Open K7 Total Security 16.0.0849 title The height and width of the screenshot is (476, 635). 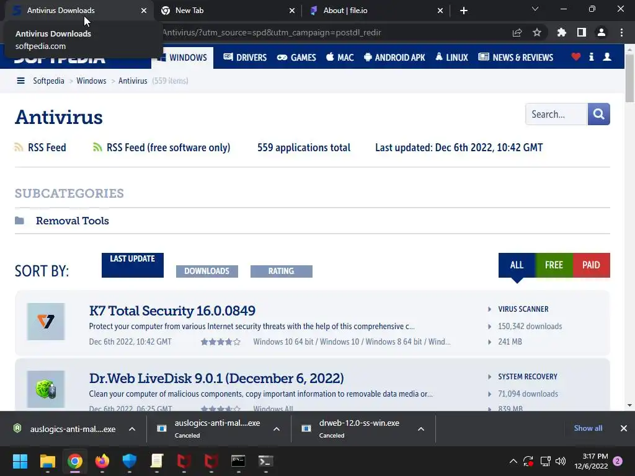[172, 311]
